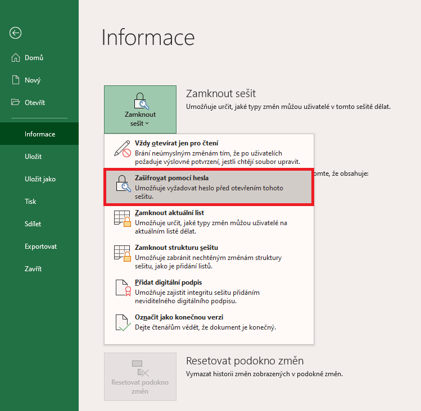Image resolution: width=421 pixels, height=411 pixels.
Task: Click the Resetovat podokno změn button
Action: [x=140, y=377]
